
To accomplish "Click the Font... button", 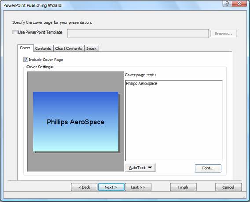I will tap(208, 168).
